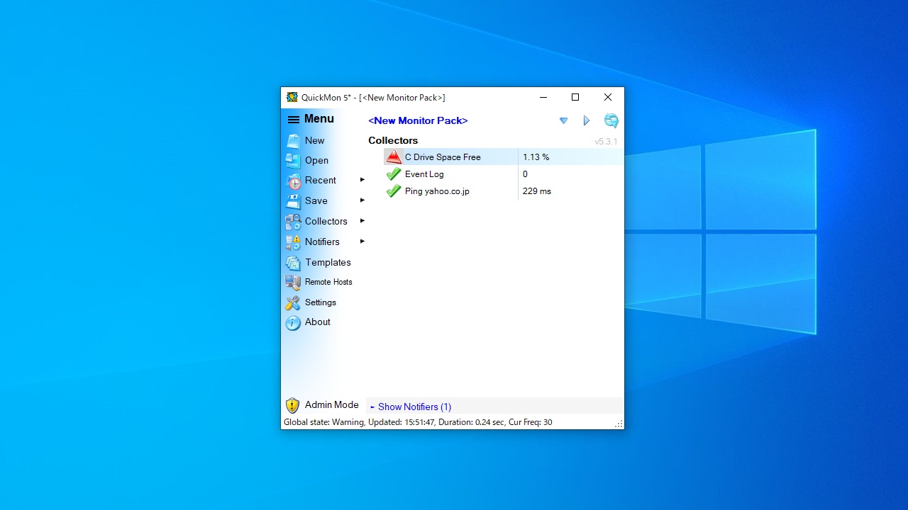Click the Settings tools icon
The image size is (908, 510).
point(293,302)
